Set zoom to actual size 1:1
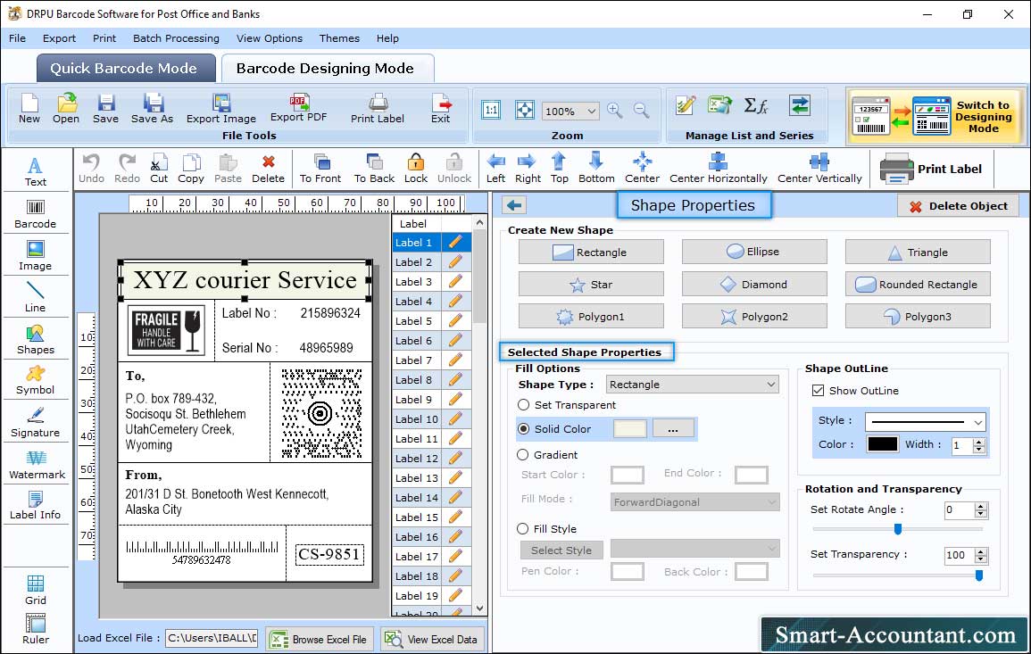Image resolution: width=1031 pixels, height=654 pixels. tap(491, 111)
